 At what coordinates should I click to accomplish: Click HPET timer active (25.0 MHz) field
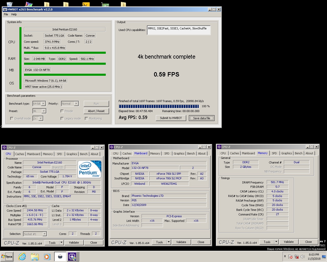coord(43,87)
